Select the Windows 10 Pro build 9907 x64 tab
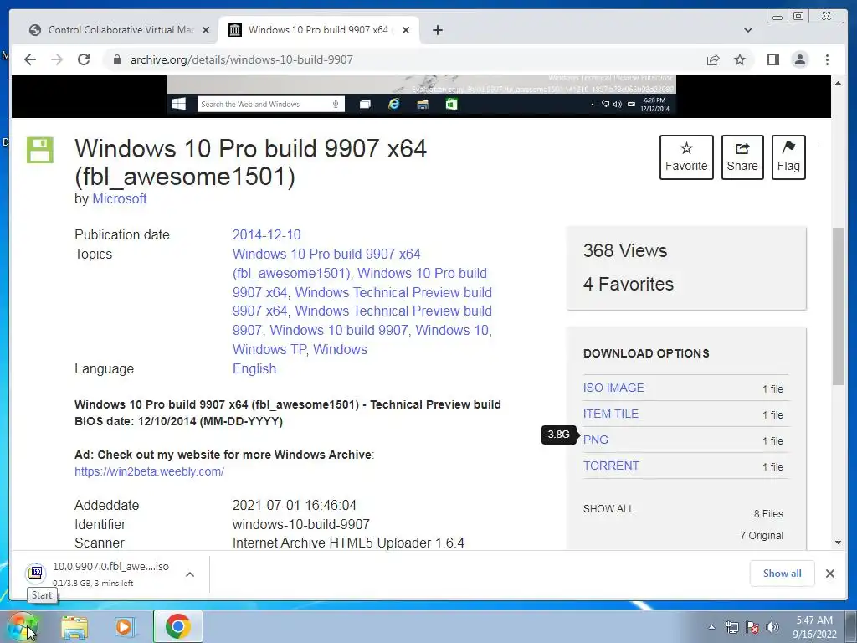 pos(318,30)
